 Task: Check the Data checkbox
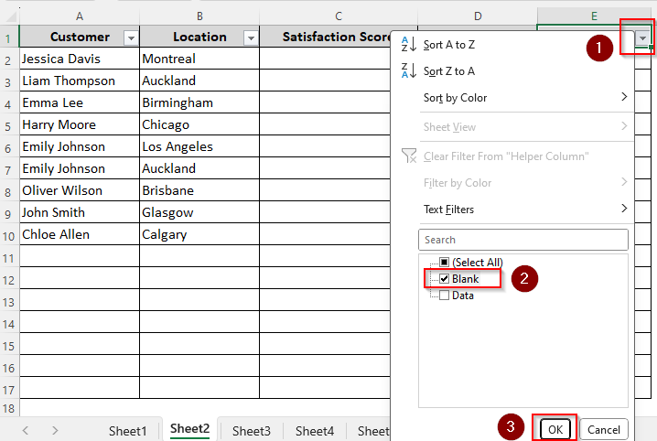point(444,296)
